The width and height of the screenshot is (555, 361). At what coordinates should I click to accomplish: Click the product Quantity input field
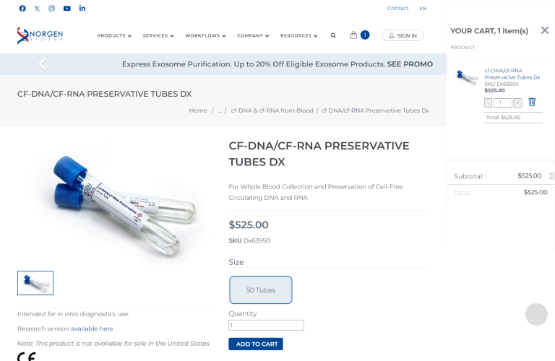(266, 326)
